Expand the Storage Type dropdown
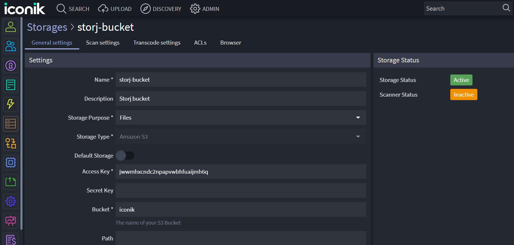This screenshot has height=245, width=514. pyautogui.click(x=241, y=137)
